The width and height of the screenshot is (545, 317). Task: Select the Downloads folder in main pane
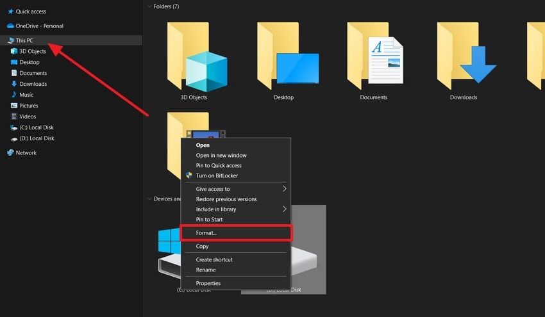(x=466, y=56)
